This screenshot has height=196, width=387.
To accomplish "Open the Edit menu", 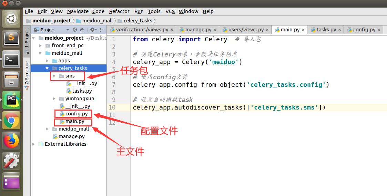I will pyautogui.click(x=42, y=11).
